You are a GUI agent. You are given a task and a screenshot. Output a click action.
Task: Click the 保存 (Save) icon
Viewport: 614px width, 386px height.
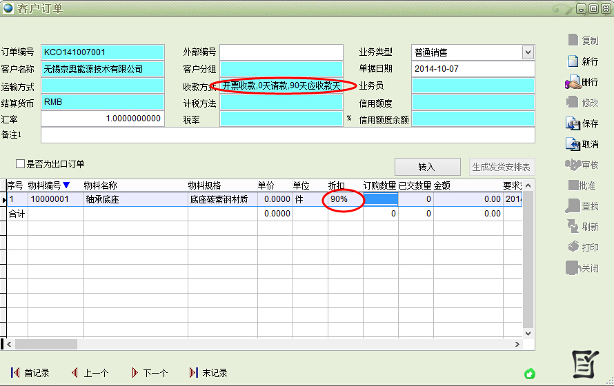click(x=573, y=124)
